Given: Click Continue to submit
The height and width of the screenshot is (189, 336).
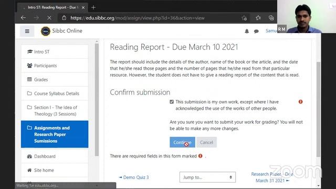Looking at the screenshot, I should point(182,142).
